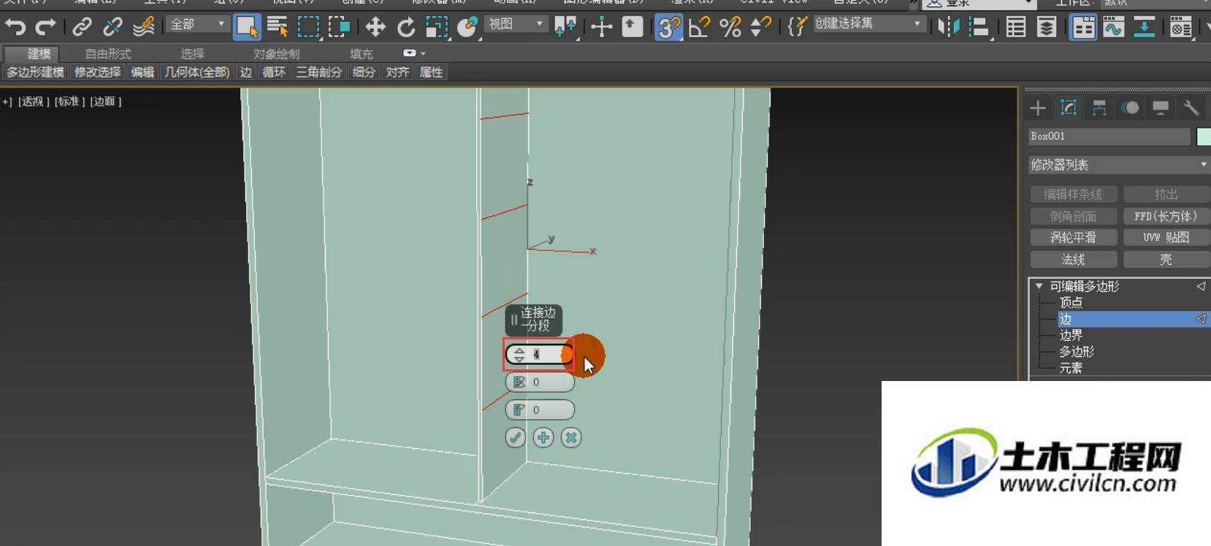Open the 视图 reference coordinate dropdown
Viewport: 1211px width, 546px height.
(x=516, y=24)
